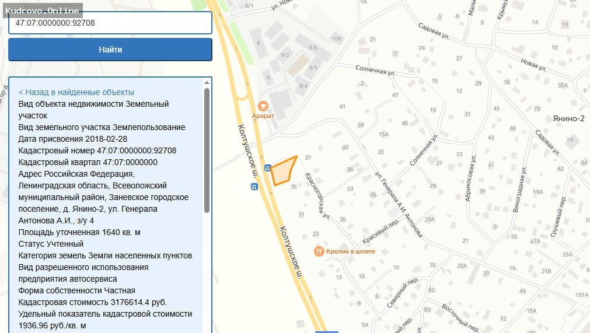Click building number 108 on the map
Image resolution: width=590 pixels, height=333 pixels.
click(x=337, y=38)
